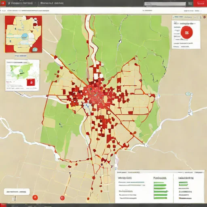The height and width of the screenshot is (207, 207).
Task: Click the right-side text in the white breadcrumb bar
Action: (x=192, y=11)
